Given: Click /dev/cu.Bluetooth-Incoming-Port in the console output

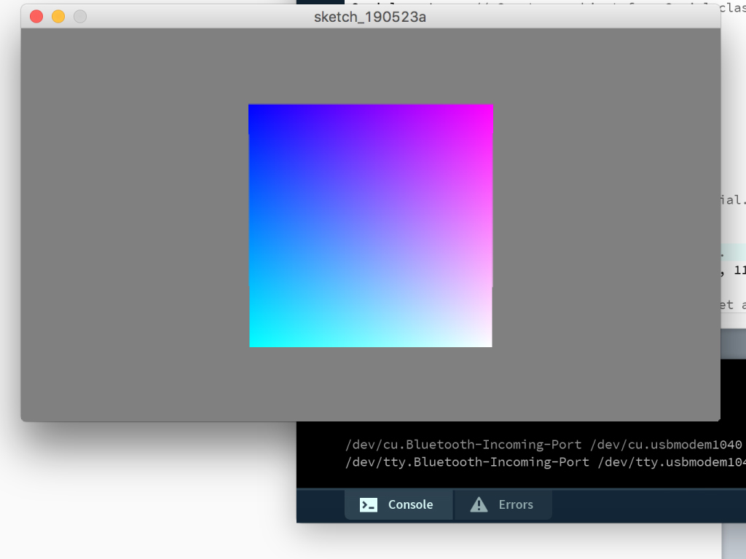Looking at the screenshot, I should tap(463, 445).
